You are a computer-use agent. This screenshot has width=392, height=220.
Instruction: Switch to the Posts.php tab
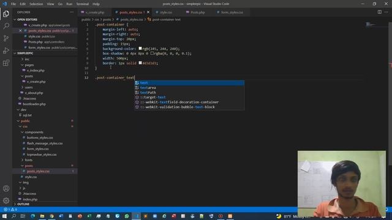click(x=197, y=12)
